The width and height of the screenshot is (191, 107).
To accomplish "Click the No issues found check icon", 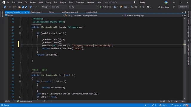I will 18,101.
